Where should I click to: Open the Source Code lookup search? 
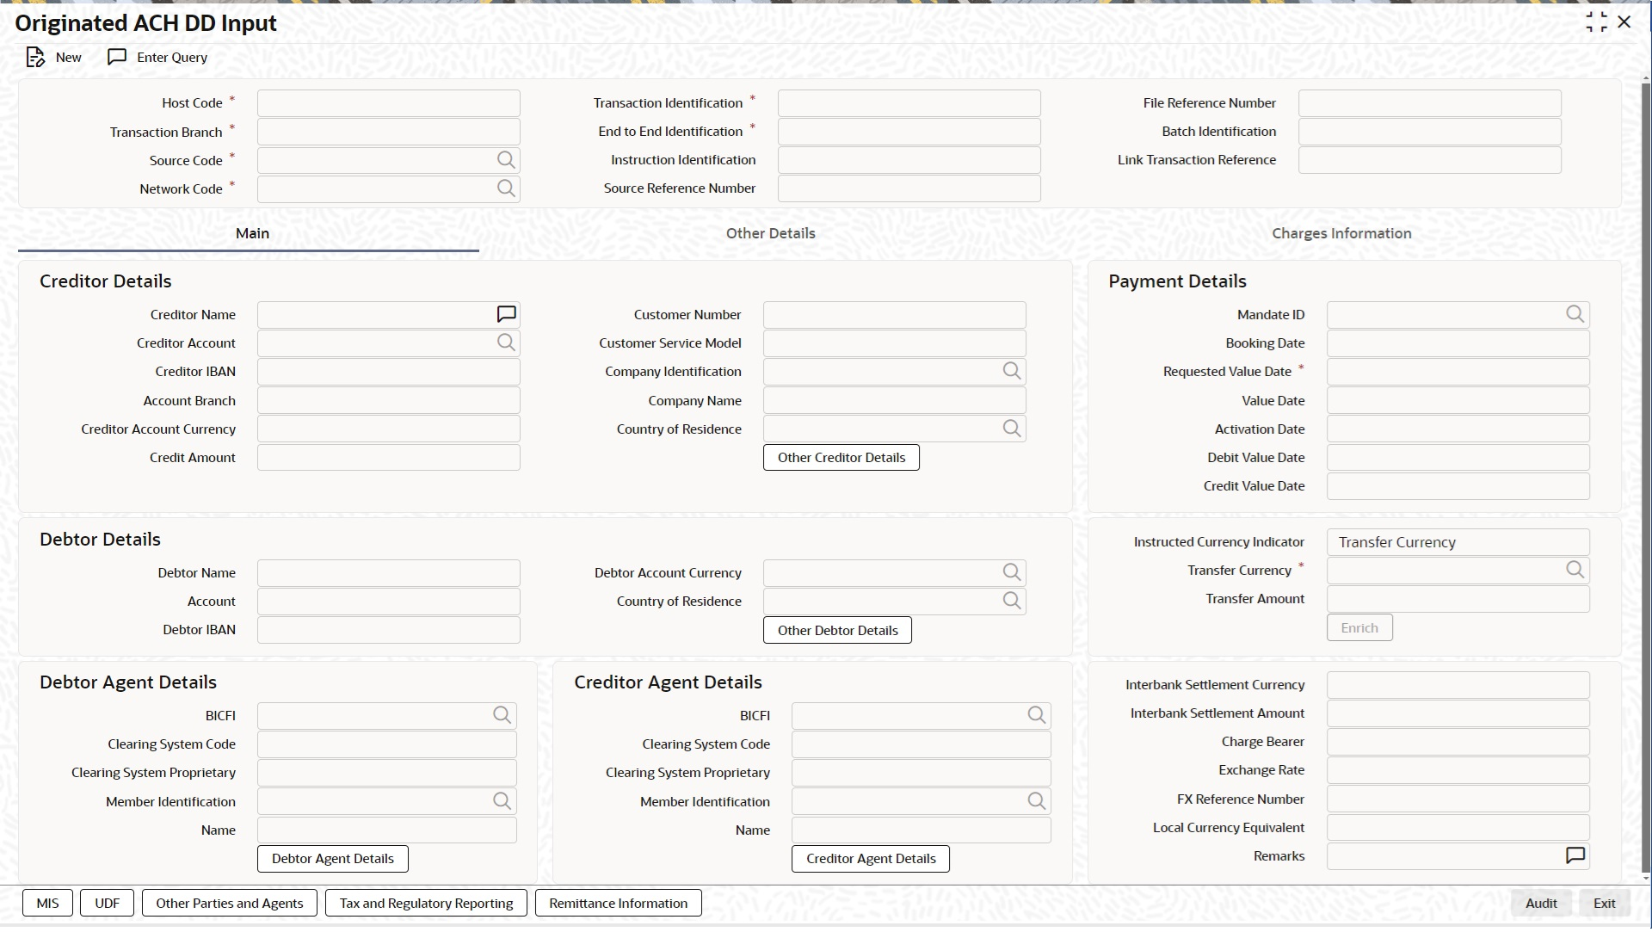506,161
